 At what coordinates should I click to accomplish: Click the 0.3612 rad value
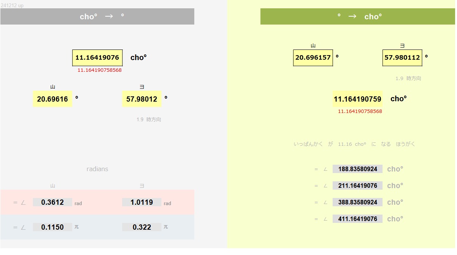[53, 202]
